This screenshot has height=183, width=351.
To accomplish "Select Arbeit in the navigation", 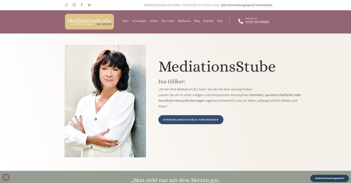I will (x=154, y=21).
